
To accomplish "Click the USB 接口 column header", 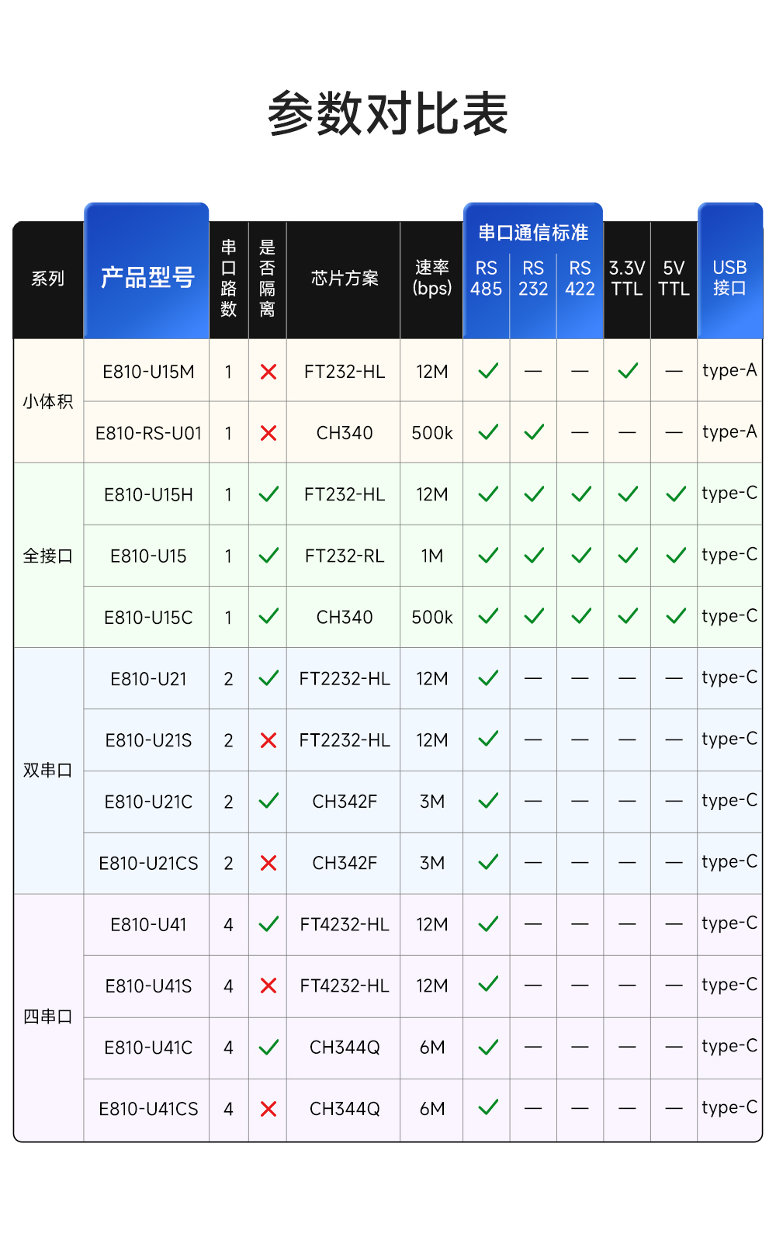I will click(x=729, y=278).
